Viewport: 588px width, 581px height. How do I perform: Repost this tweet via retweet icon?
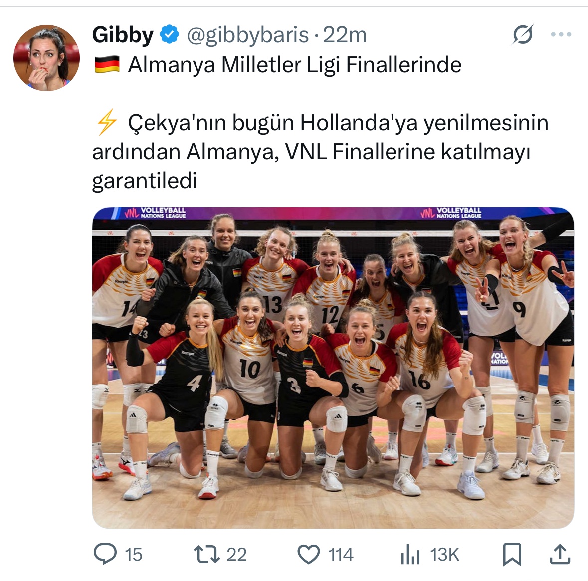click(x=206, y=555)
